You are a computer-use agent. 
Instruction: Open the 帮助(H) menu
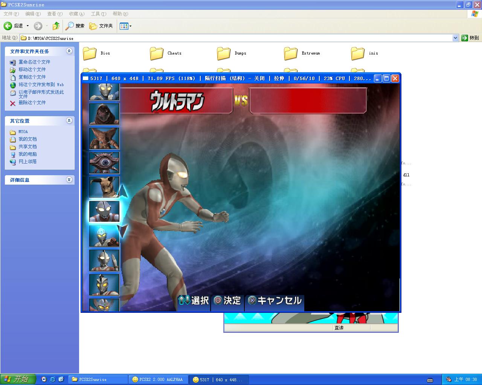[120, 14]
